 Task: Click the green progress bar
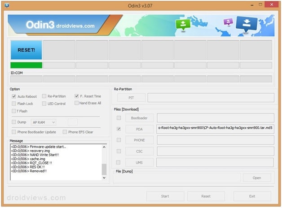click(26, 65)
